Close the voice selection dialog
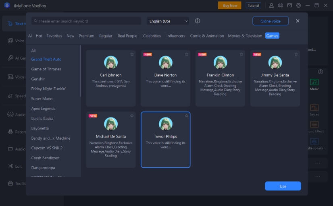This screenshot has height=206, width=333. (298, 21)
